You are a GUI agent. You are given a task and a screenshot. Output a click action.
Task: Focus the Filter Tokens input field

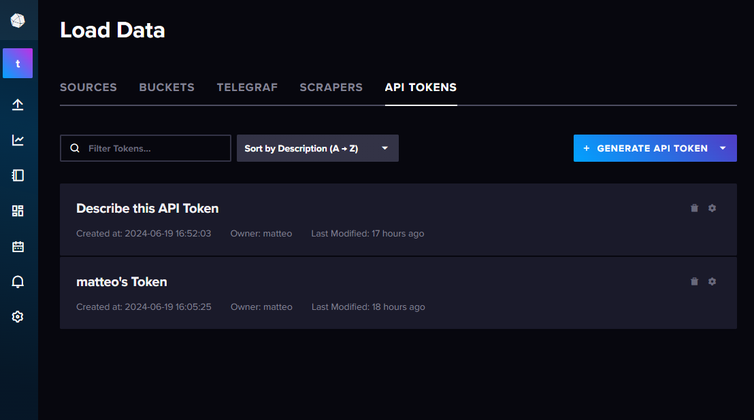[x=145, y=148]
